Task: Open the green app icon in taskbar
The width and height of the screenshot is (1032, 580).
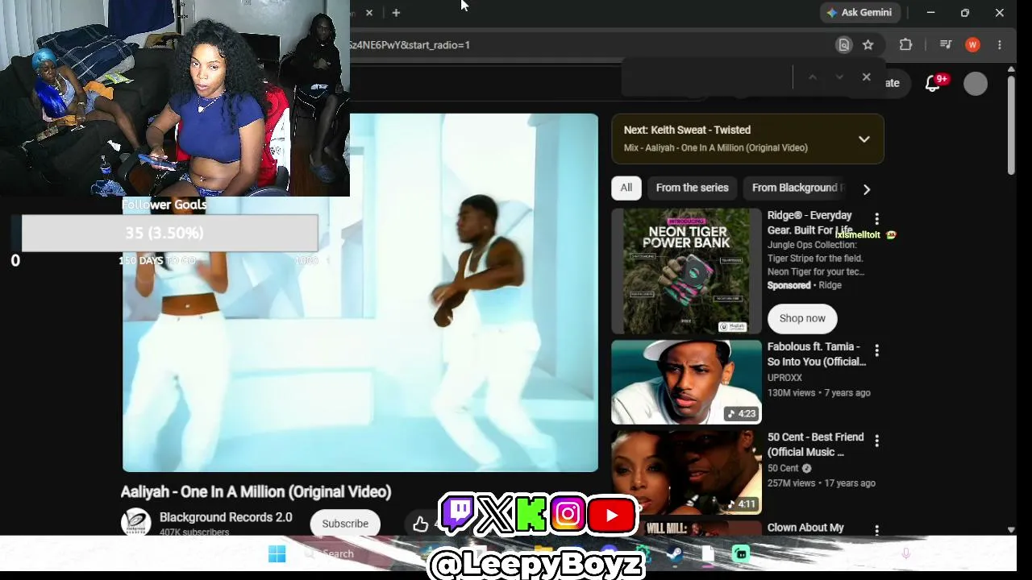Action: click(x=741, y=553)
